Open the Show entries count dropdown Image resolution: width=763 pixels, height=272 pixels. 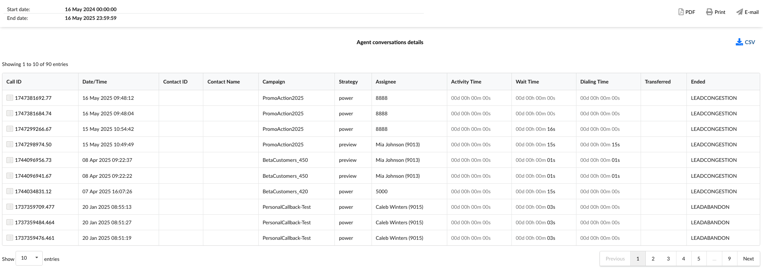pos(29,258)
